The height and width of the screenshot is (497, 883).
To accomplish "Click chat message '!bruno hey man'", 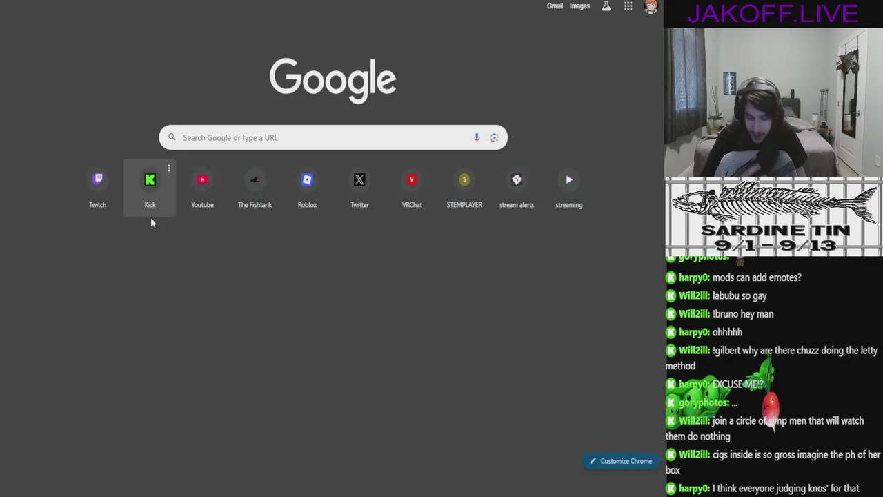I will (x=743, y=314).
